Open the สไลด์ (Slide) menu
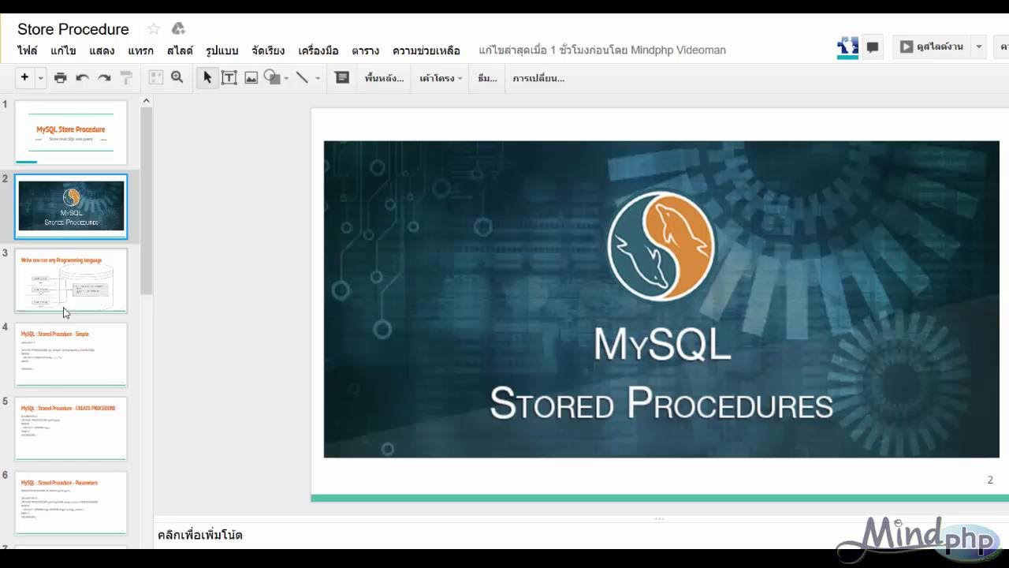 coord(180,50)
